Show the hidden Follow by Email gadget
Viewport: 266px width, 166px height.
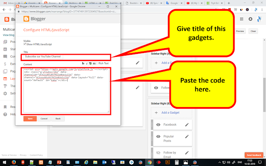pyautogui.click(x=158, y=153)
